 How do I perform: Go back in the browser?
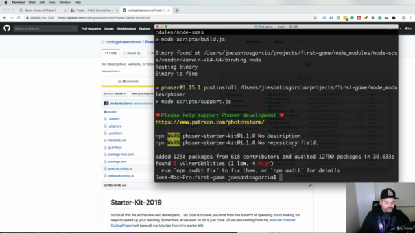(5, 18)
